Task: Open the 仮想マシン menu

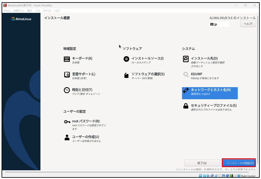Action: [18, 11]
